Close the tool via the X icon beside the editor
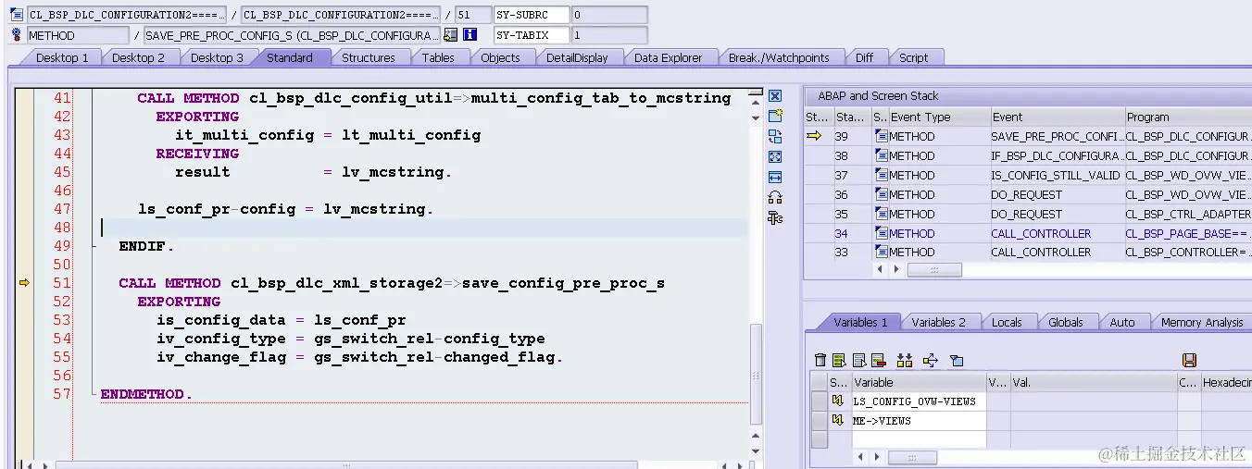This screenshot has width=1252, height=469. coord(775,96)
